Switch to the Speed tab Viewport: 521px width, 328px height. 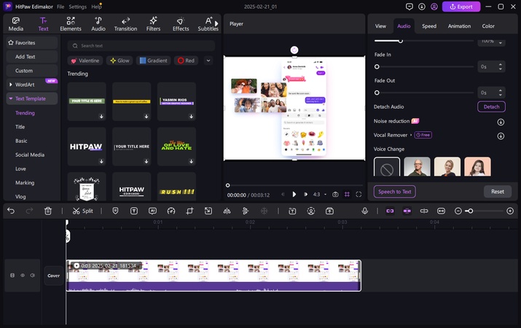click(x=429, y=26)
